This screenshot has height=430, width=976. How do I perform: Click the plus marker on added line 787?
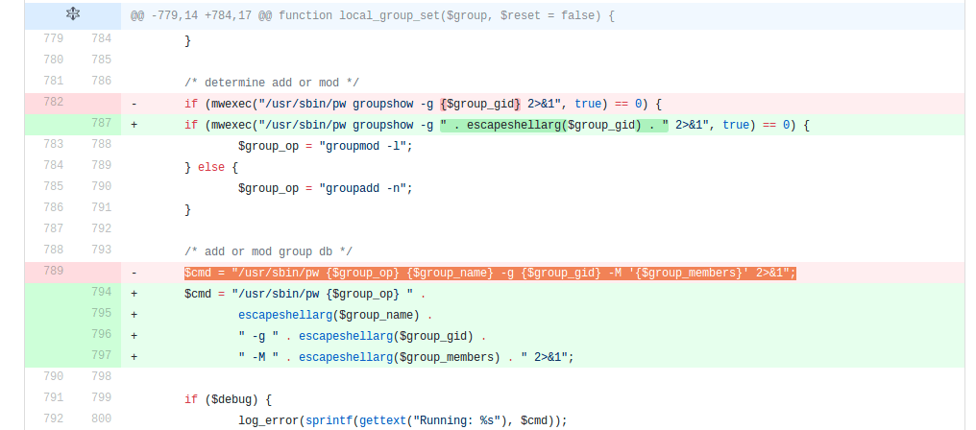pyautogui.click(x=134, y=125)
